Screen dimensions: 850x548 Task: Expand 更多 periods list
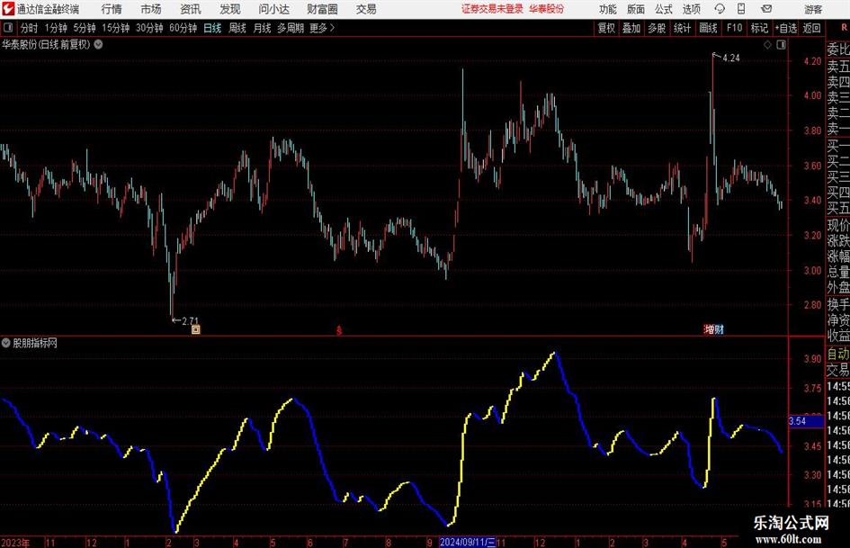click(322, 28)
